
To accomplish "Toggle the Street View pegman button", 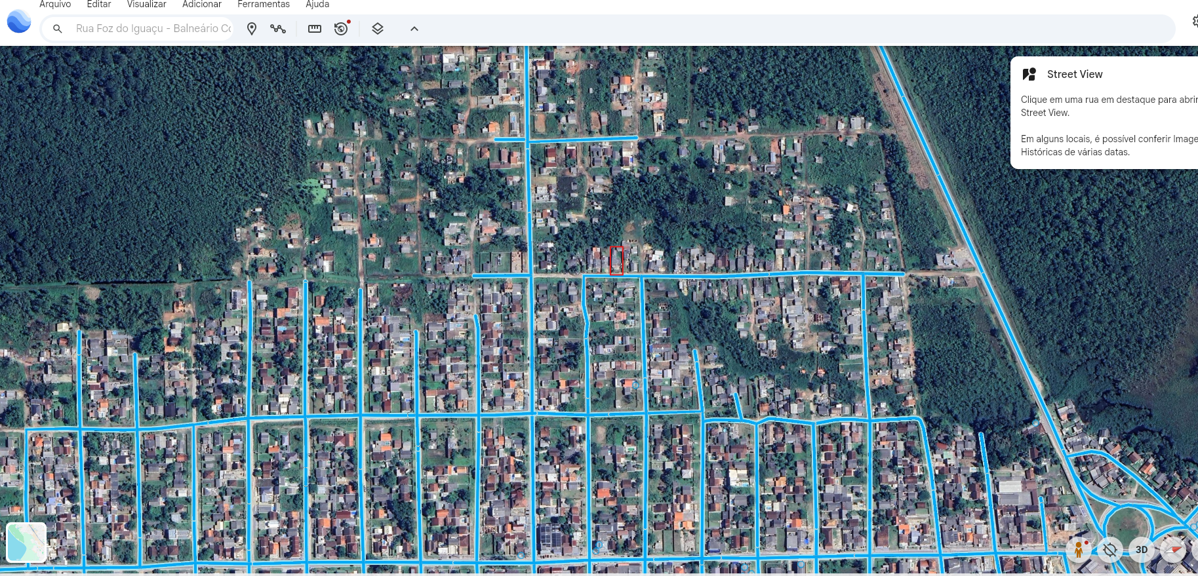I will (x=1079, y=549).
